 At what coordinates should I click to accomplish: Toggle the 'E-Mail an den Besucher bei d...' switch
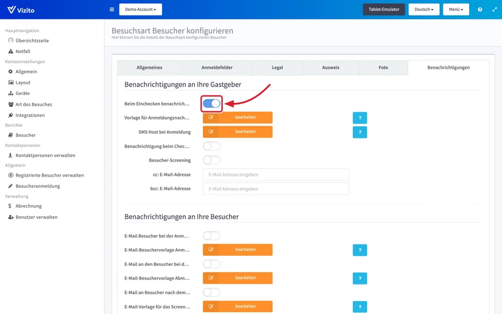(212, 264)
